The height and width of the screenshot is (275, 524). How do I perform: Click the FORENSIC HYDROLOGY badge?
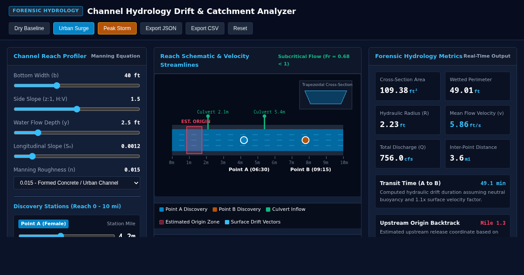(46, 11)
